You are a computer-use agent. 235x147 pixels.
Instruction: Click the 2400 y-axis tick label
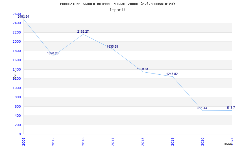point(17,23)
